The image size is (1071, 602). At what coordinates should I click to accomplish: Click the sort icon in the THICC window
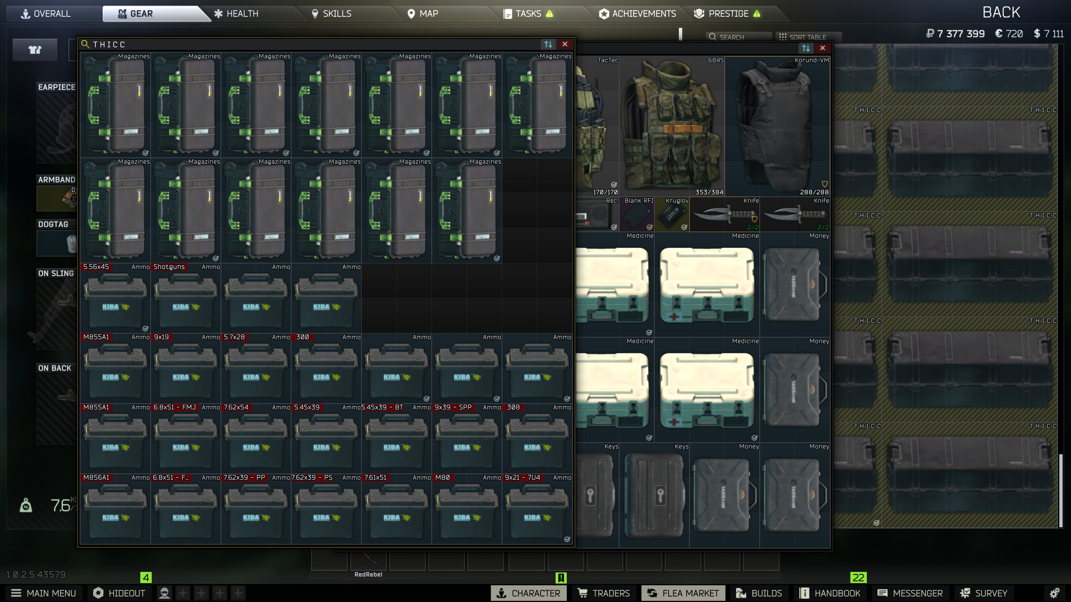(548, 44)
